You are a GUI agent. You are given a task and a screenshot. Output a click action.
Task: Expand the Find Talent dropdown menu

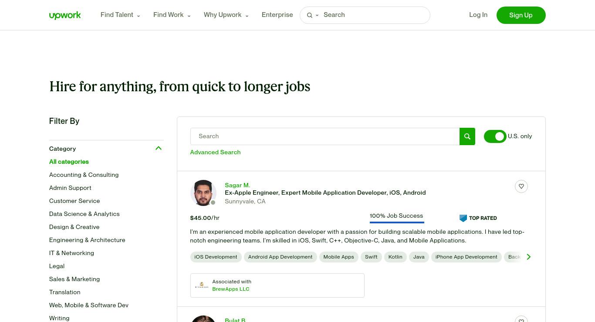click(x=120, y=15)
